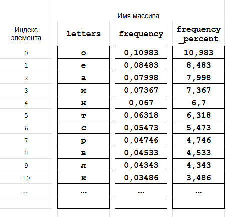Viewport: 226px width, 217px height.
Task: Click the cell showing 10,983
Action: [198, 52]
